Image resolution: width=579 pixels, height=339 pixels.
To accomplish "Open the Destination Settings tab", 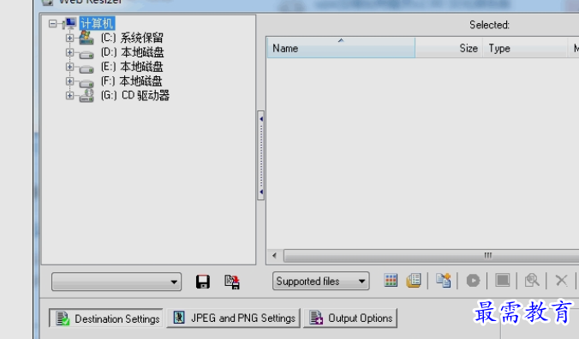I will [x=106, y=318].
